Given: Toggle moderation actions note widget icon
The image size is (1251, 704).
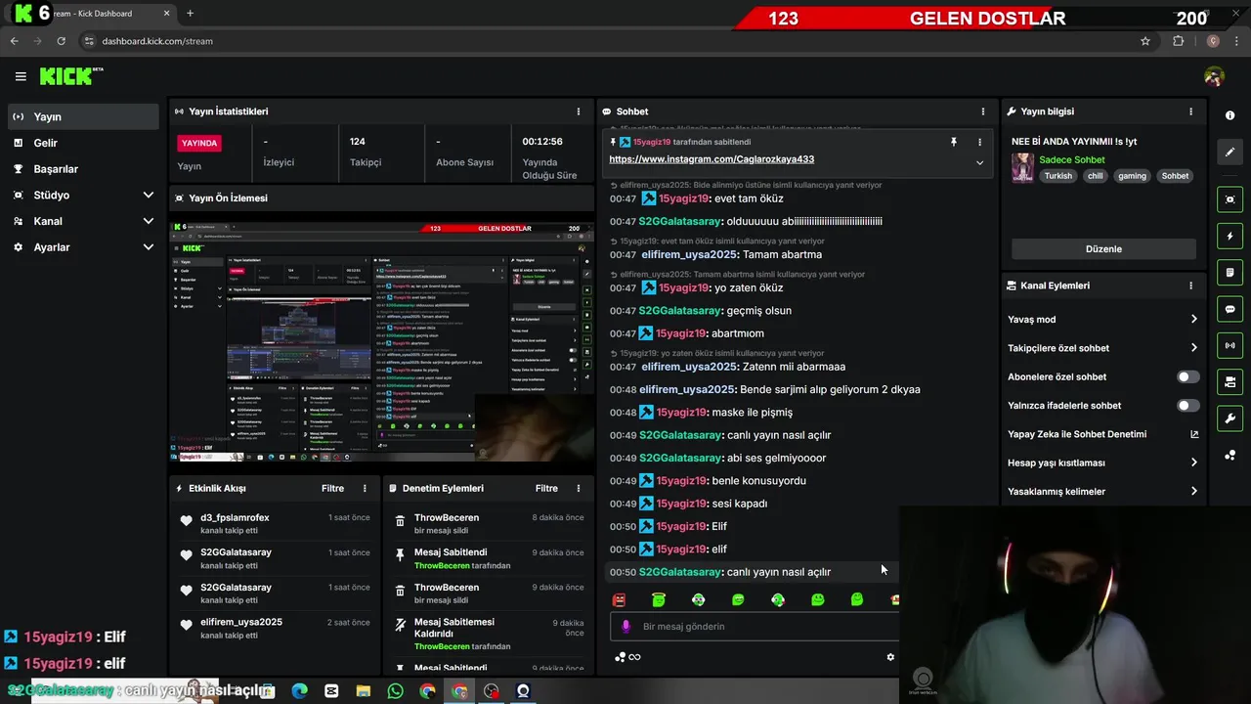Looking at the screenshot, I should coord(1229,272).
